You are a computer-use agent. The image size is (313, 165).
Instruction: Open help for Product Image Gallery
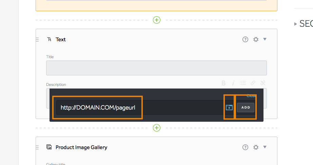pyautogui.click(x=245, y=147)
